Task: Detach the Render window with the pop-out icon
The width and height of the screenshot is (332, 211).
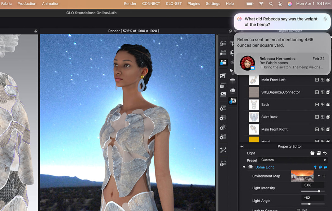Action: (x=231, y=31)
